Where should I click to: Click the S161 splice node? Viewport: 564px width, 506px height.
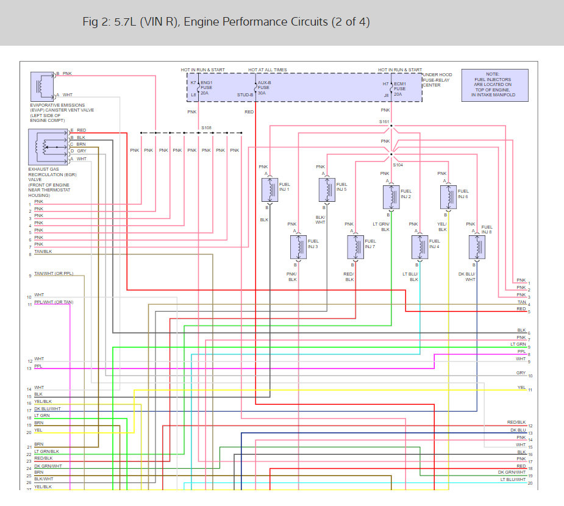coord(391,126)
